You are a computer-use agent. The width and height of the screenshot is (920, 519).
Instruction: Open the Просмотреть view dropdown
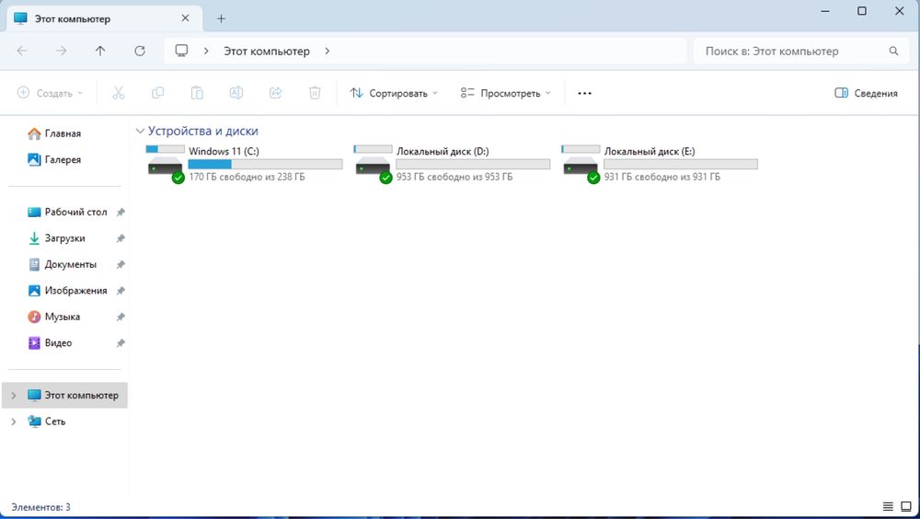[x=506, y=93]
